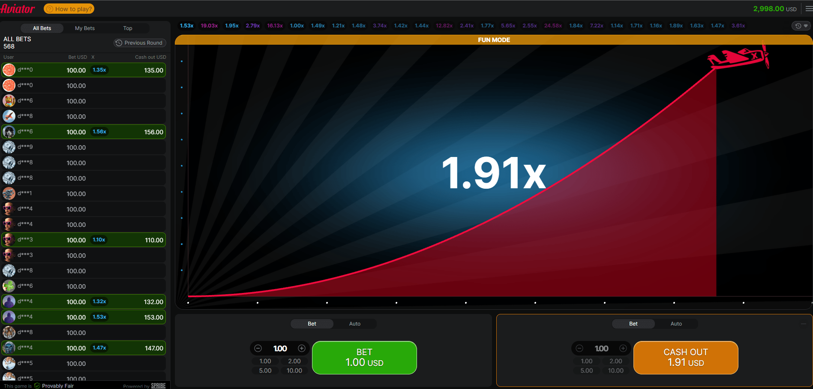This screenshot has height=389, width=813.
Task: Choose 10.00 quick amount in the BET panel
Action: (x=294, y=371)
